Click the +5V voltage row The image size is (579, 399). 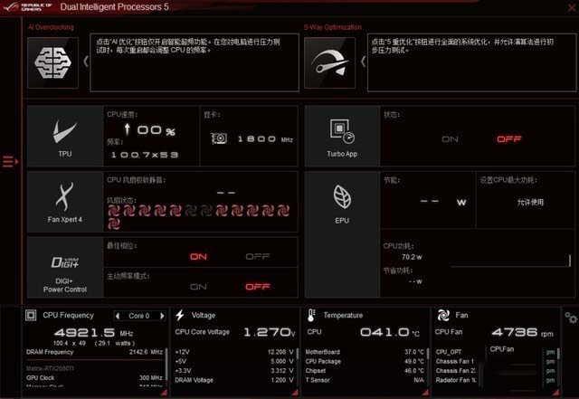click(x=234, y=361)
